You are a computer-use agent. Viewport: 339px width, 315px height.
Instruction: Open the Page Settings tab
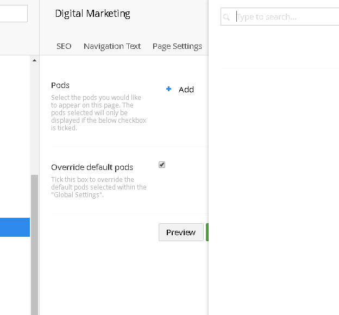(x=177, y=46)
